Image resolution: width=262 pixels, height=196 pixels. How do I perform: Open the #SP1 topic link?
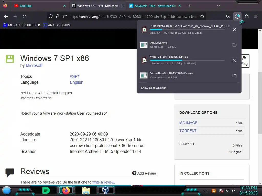tap(75, 76)
